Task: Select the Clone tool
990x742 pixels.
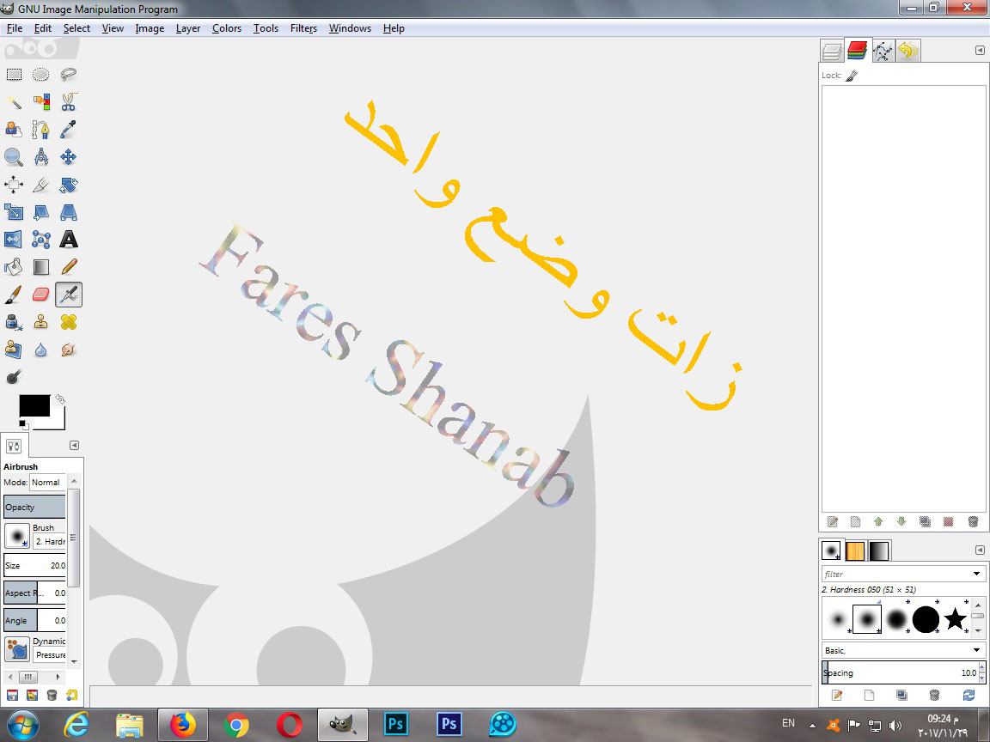Action: (x=41, y=321)
